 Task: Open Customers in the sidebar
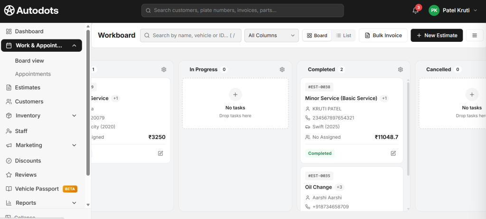pyautogui.click(x=29, y=102)
